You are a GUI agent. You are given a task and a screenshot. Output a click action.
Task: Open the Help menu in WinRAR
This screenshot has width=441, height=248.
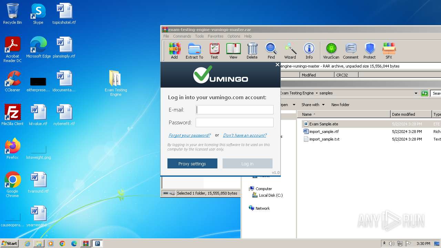tap(248, 36)
